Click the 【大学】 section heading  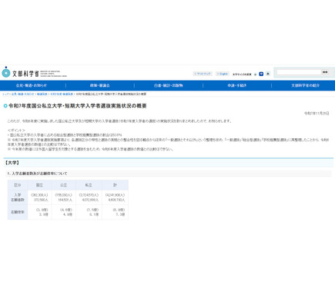click(12, 163)
